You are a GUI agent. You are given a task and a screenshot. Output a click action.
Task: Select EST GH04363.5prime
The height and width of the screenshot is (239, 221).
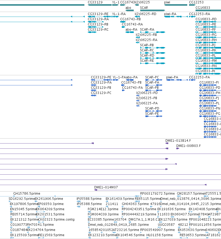[135, 204]
